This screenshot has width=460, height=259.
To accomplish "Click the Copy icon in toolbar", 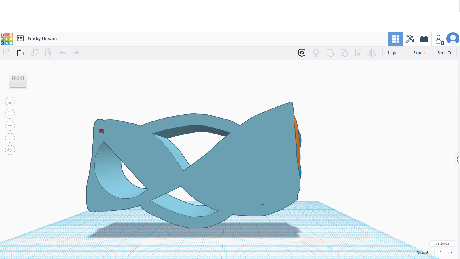I will [7, 53].
